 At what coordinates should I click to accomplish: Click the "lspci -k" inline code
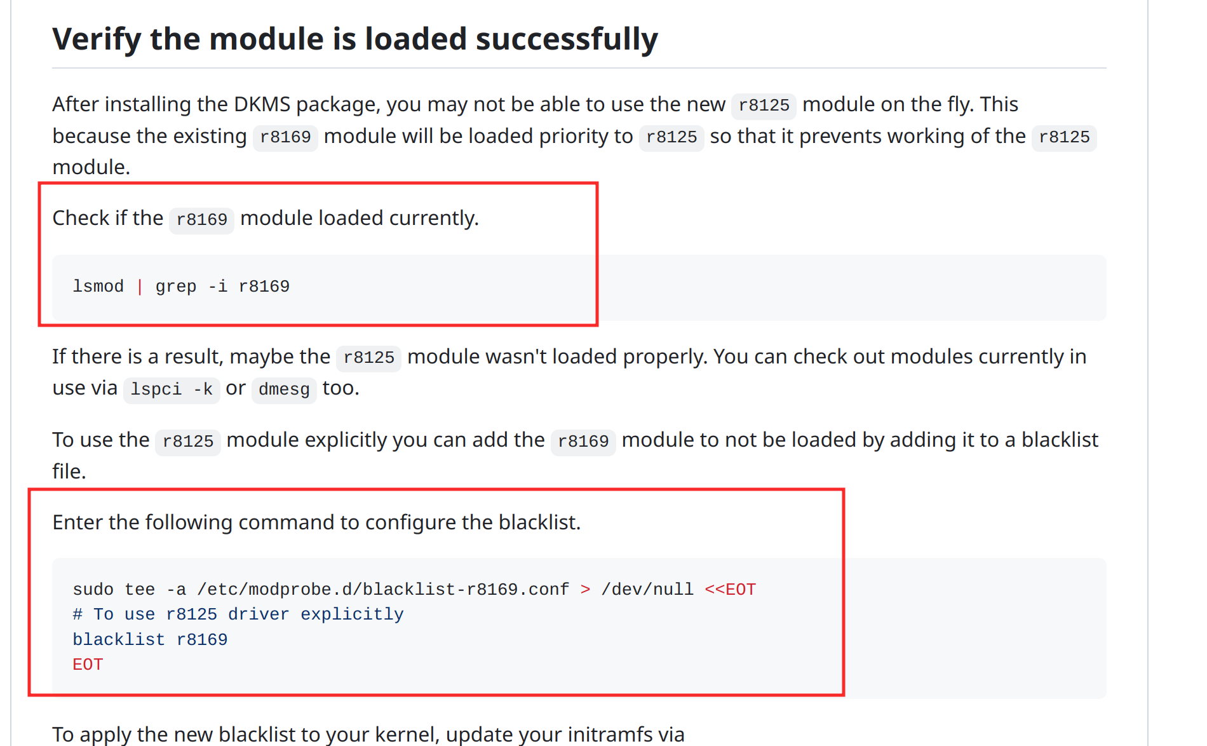(x=172, y=389)
